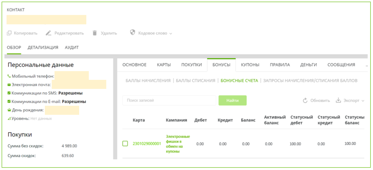Open the Coupons tab
This screenshot has height=170, width=373.
tap(250, 65)
